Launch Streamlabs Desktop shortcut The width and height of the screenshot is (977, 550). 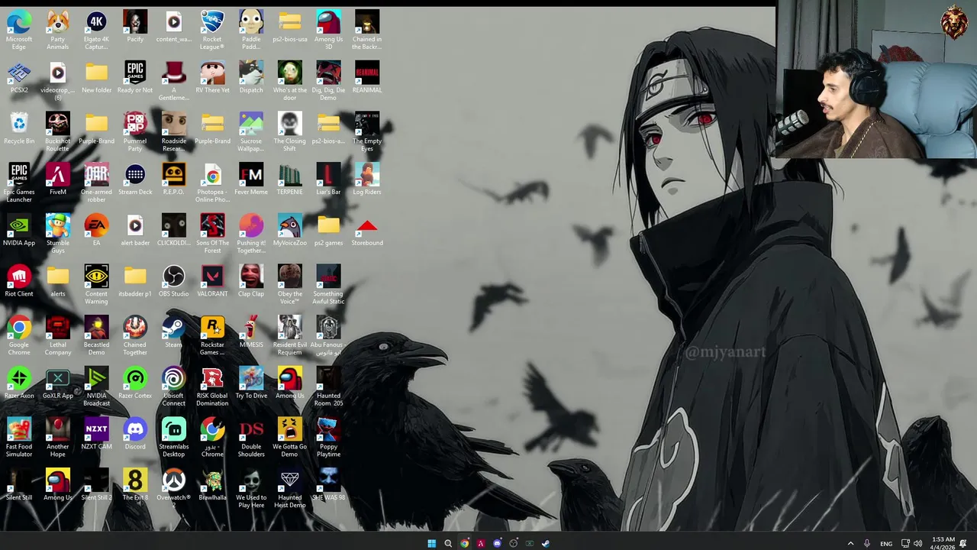[173, 438]
